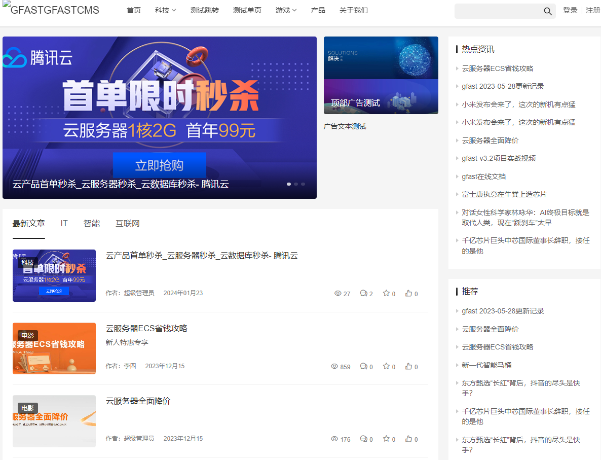Open 产品 nav item
The width and height of the screenshot is (601, 460).
click(x=318, y=10)
